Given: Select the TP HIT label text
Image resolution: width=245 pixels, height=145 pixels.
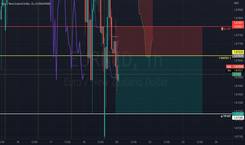Looking at the screenshot, I should (227, 116).
